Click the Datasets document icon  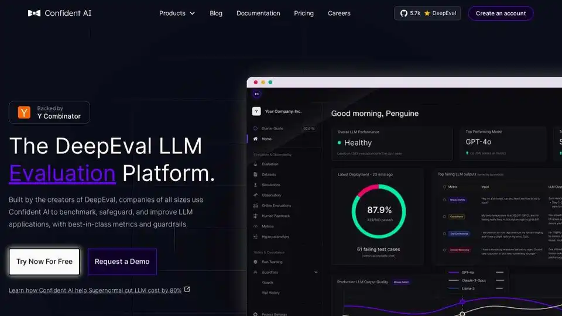click(x=255, y=174)
